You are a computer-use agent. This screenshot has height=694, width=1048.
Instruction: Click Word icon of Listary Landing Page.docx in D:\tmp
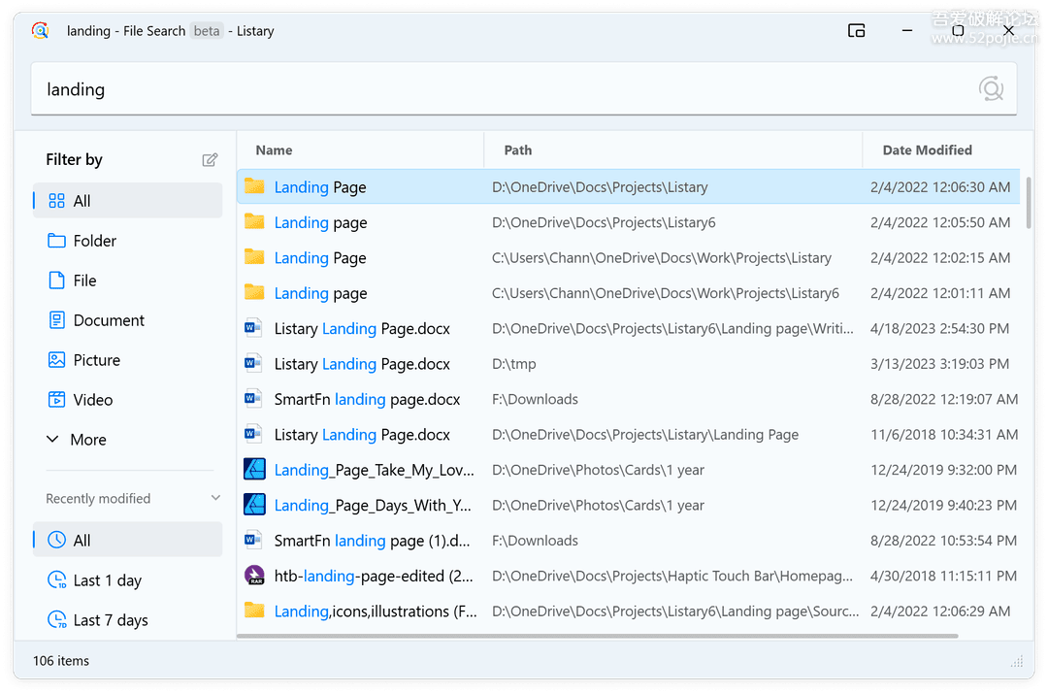[252, 364]
